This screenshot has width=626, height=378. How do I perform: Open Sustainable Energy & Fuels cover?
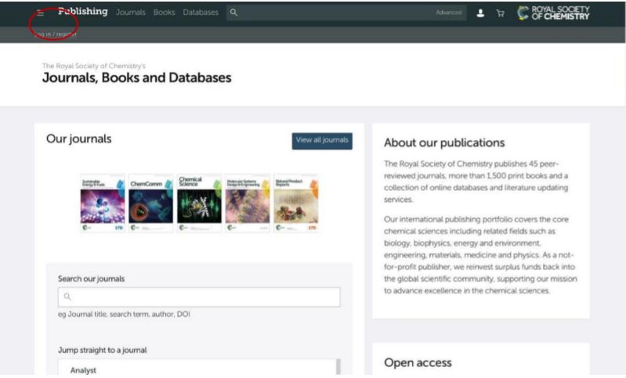[x=103, y=203]
